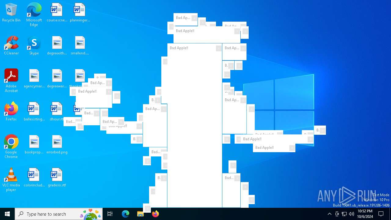The width and height of the screenshot is (391, 220).
Task: Open Firefox from the taskbar
Action: click(155, 214)
